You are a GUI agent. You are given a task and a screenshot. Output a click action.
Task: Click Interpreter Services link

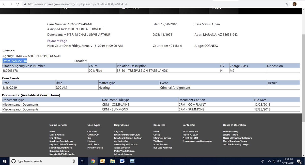[162, 138]
